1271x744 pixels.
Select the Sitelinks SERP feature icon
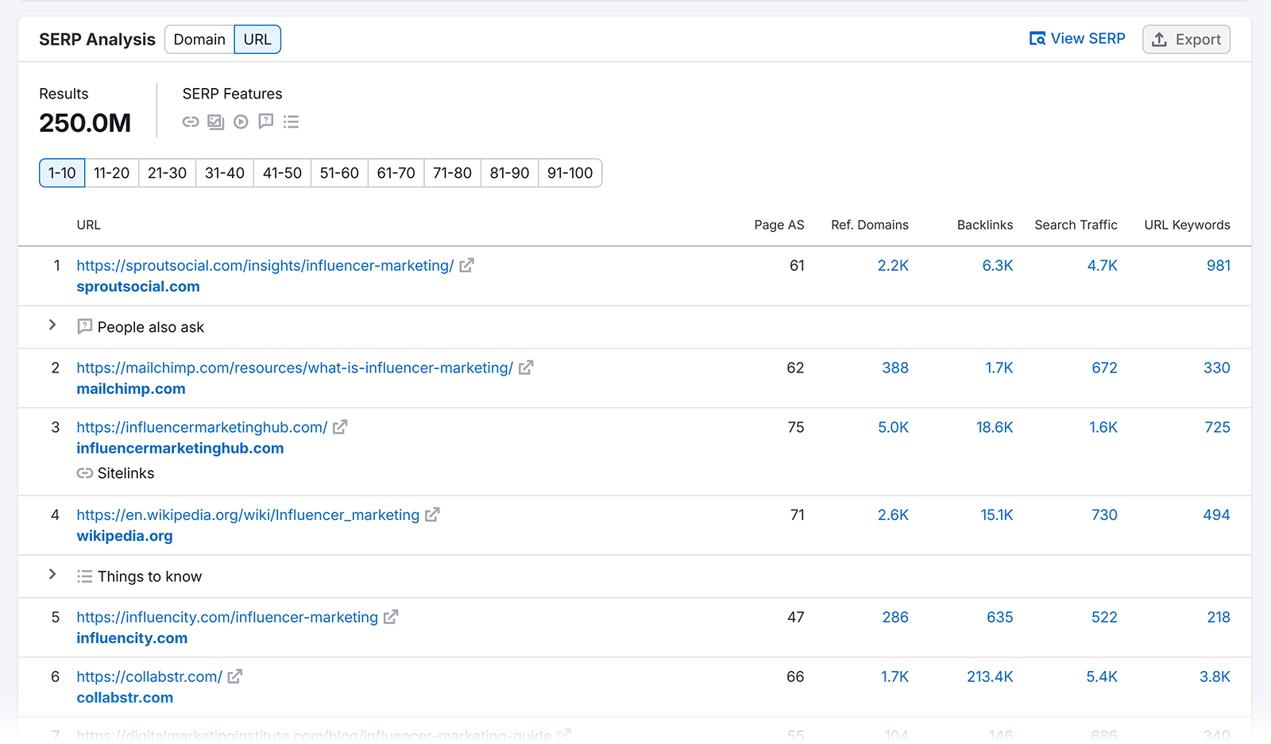(x=191, y=121)
